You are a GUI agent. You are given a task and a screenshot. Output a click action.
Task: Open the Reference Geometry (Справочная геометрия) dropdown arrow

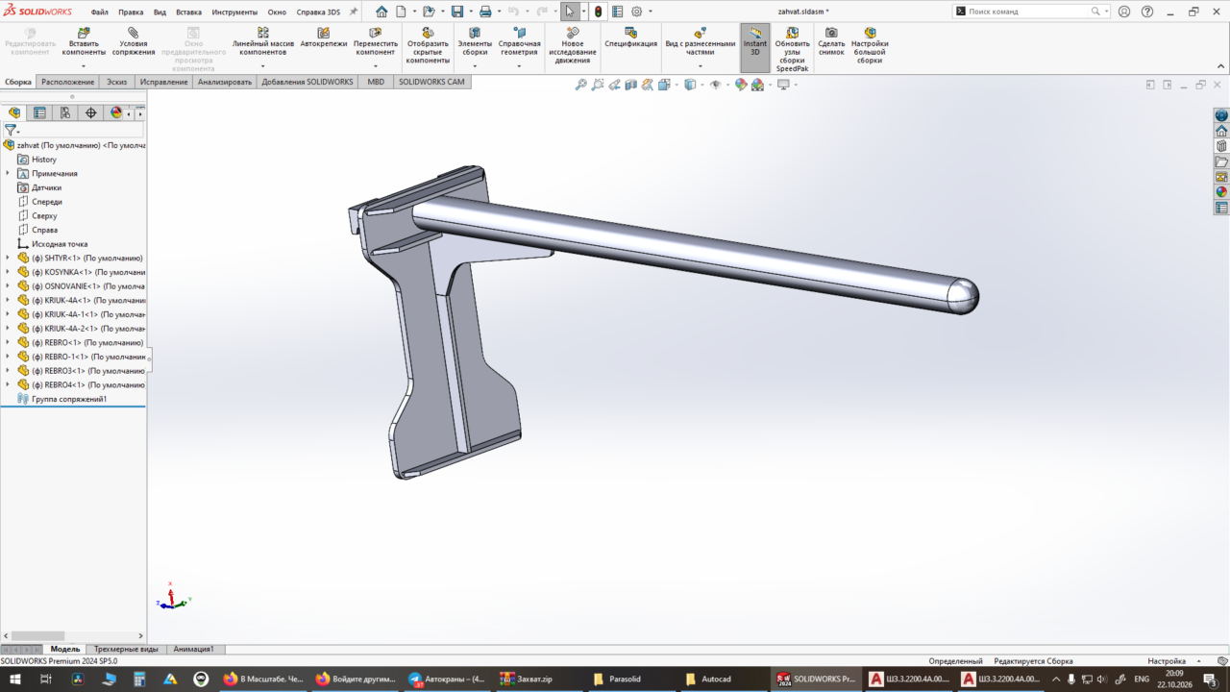(x=519, y=65)
